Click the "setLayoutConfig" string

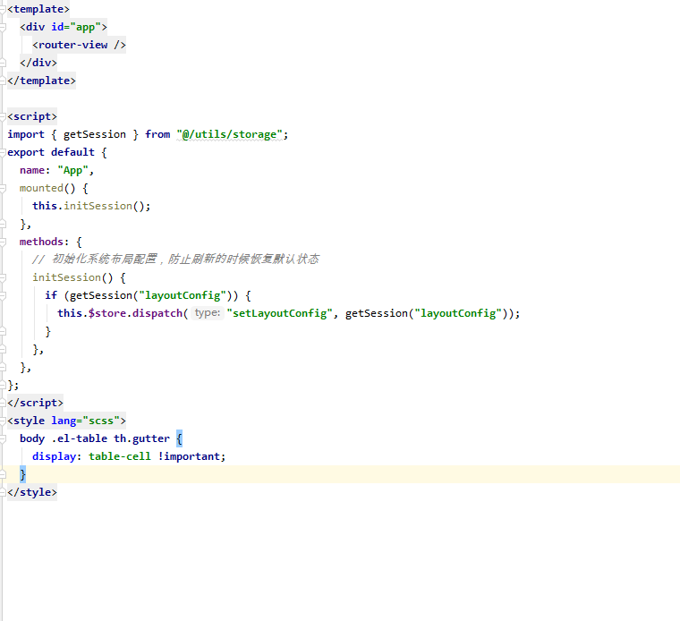pyautogui.click(x=279, y=313)
